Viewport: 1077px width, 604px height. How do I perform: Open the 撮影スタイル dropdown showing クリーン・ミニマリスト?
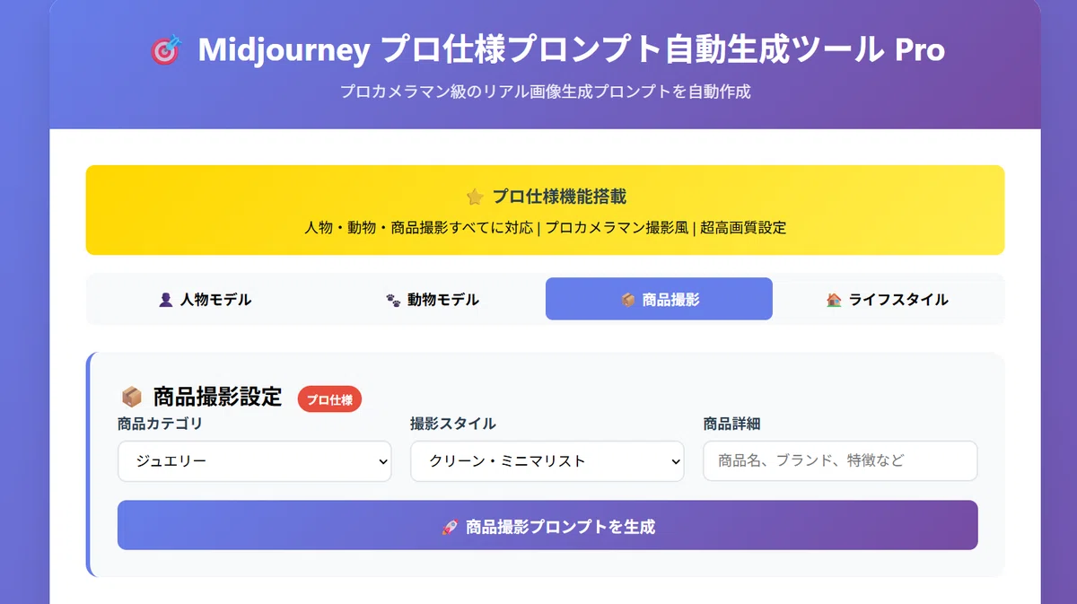click(x=547, y=461)
